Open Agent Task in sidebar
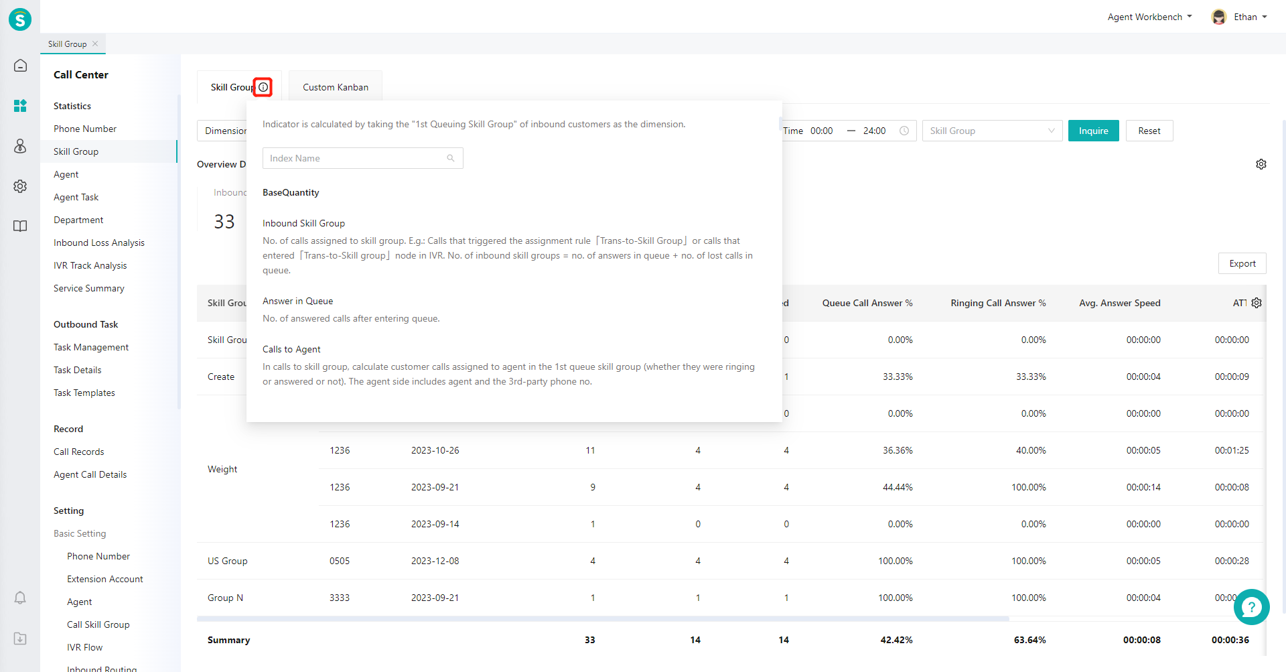The width and height of the screenshot is (1286, 672). coord(76,197)
